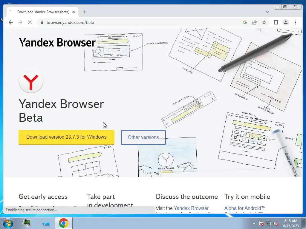Show hidden system tray icons
306x229 pixels.
(x=254, y=223)
